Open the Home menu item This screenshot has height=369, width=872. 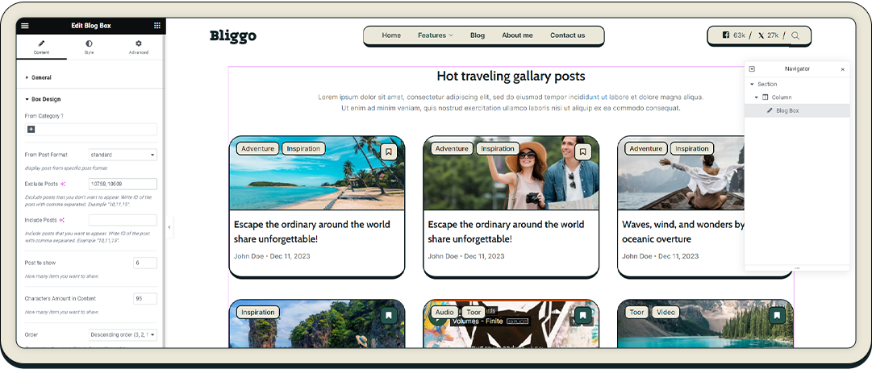pos(391,35)
